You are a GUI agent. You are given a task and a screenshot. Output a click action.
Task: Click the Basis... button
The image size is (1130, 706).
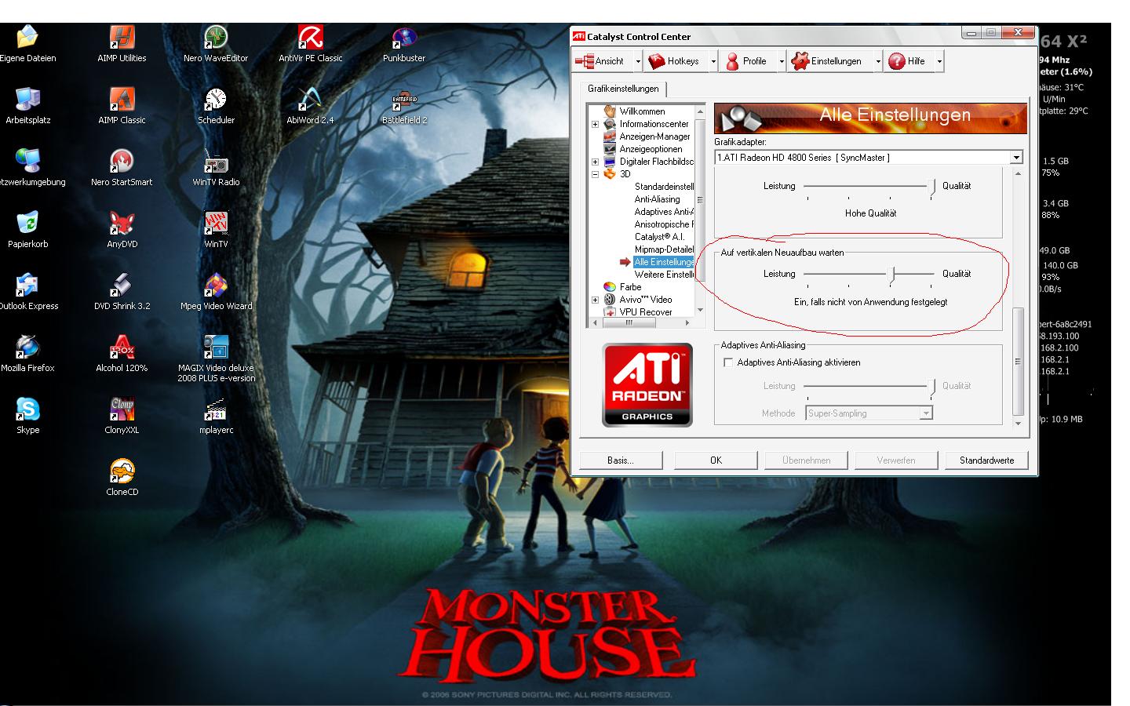point(621,460)
